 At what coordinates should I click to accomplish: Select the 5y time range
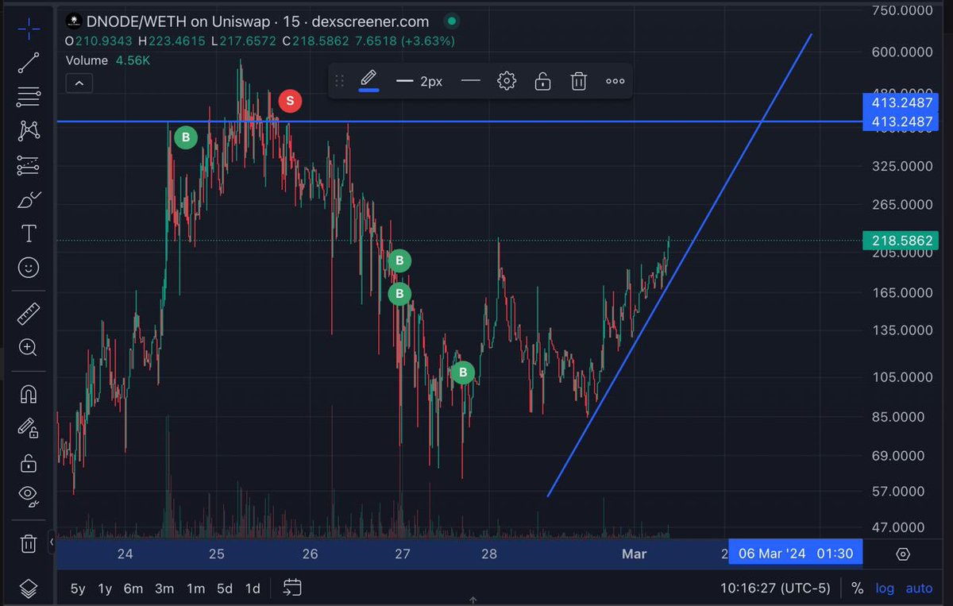(x=77, y=589)
